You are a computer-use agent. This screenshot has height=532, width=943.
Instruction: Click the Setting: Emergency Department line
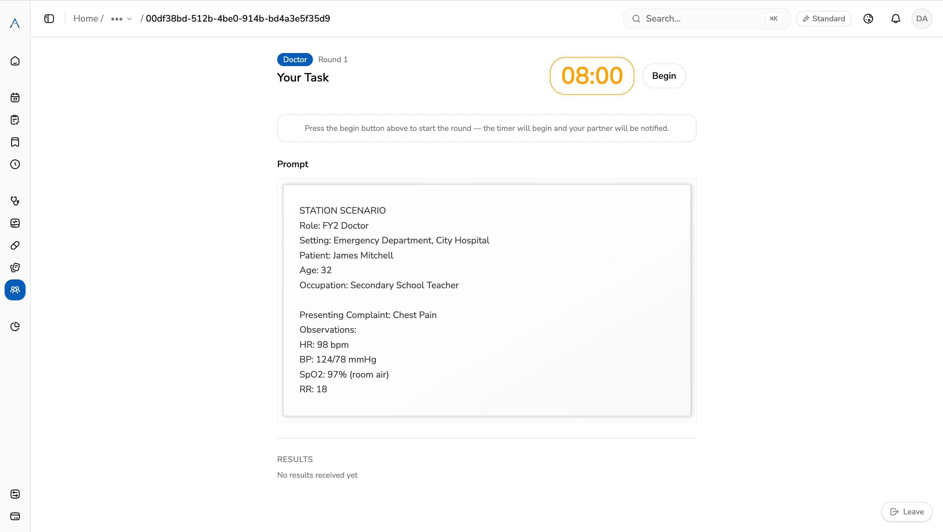tap(394, 240)
